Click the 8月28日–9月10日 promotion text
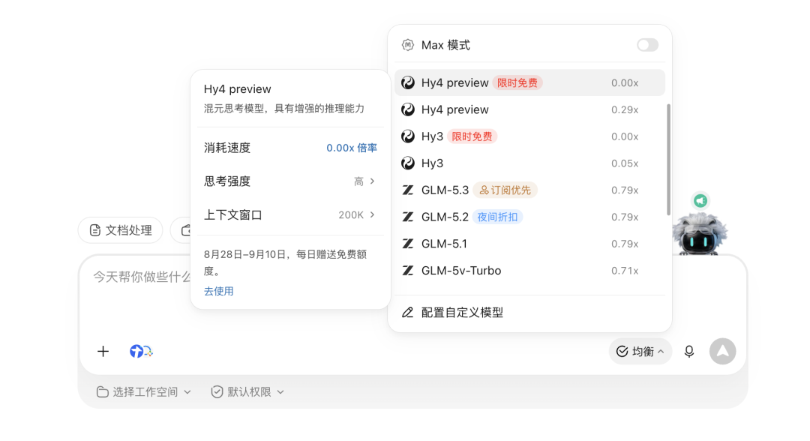Screen dimensions: 810x441 pyautogui.click(x=285, y=262)
